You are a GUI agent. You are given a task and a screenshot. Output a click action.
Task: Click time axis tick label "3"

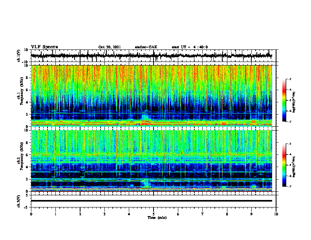tap(104, 214)
